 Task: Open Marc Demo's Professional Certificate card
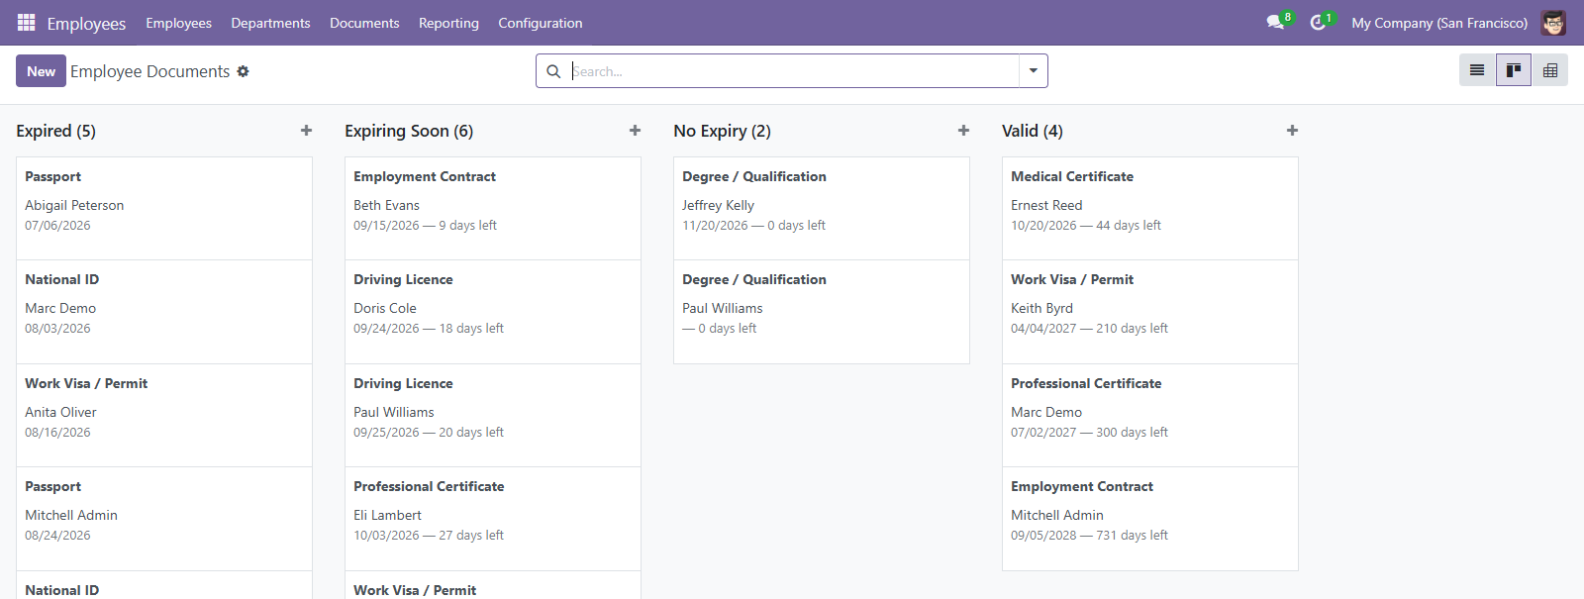[1150, 415]
